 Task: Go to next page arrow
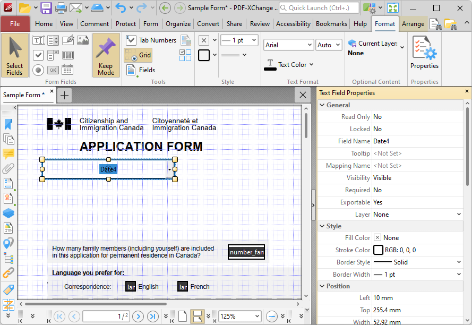pyautogui.click(x=138, y=317)
